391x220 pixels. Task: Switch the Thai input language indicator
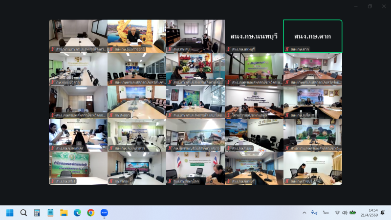[326, 213]
